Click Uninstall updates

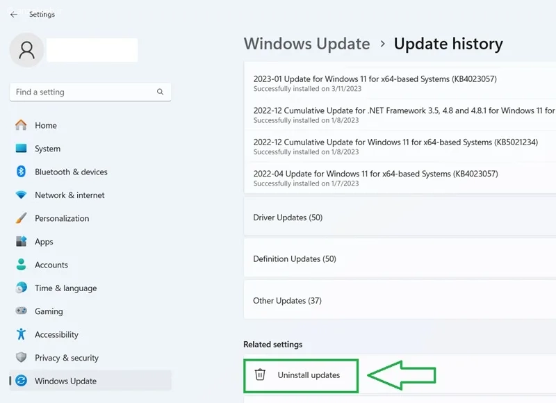point(301,376)
